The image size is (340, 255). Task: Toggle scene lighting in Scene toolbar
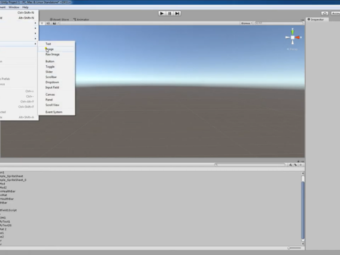point(42,23)
